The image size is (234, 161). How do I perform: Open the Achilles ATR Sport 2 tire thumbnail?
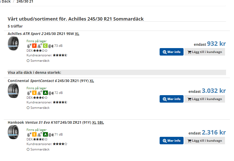click(x=13, y=43)
